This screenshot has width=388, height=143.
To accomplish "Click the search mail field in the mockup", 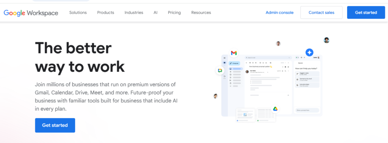I will [x=268, y=58].
